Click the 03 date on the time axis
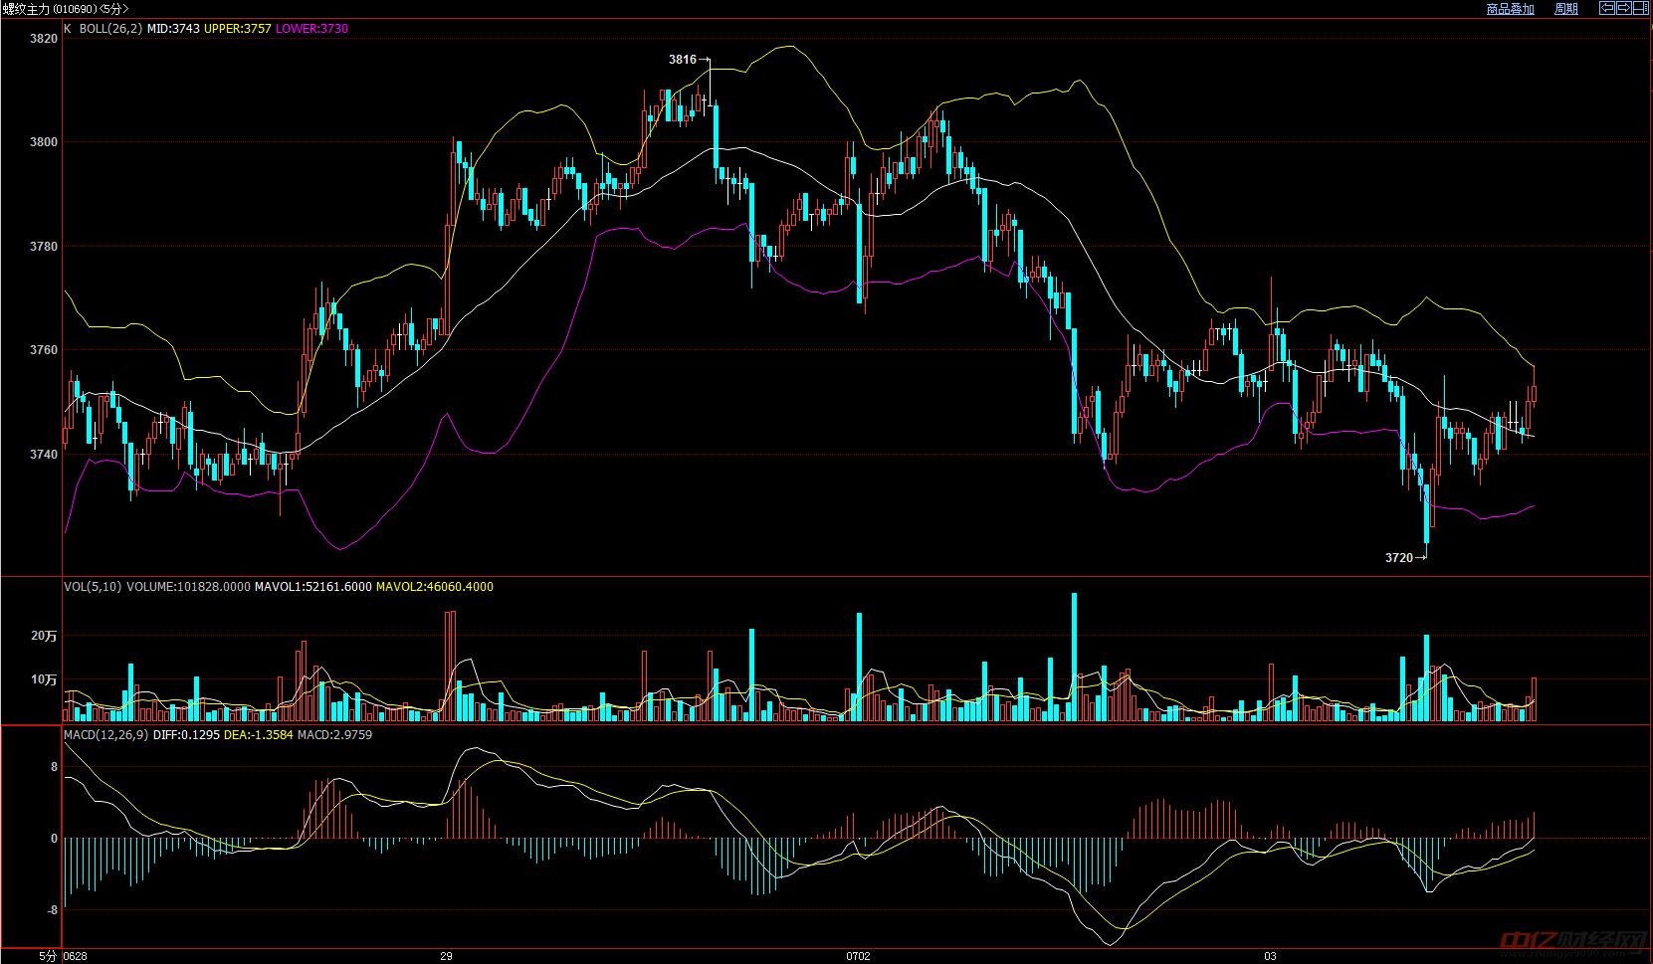 1270,956
